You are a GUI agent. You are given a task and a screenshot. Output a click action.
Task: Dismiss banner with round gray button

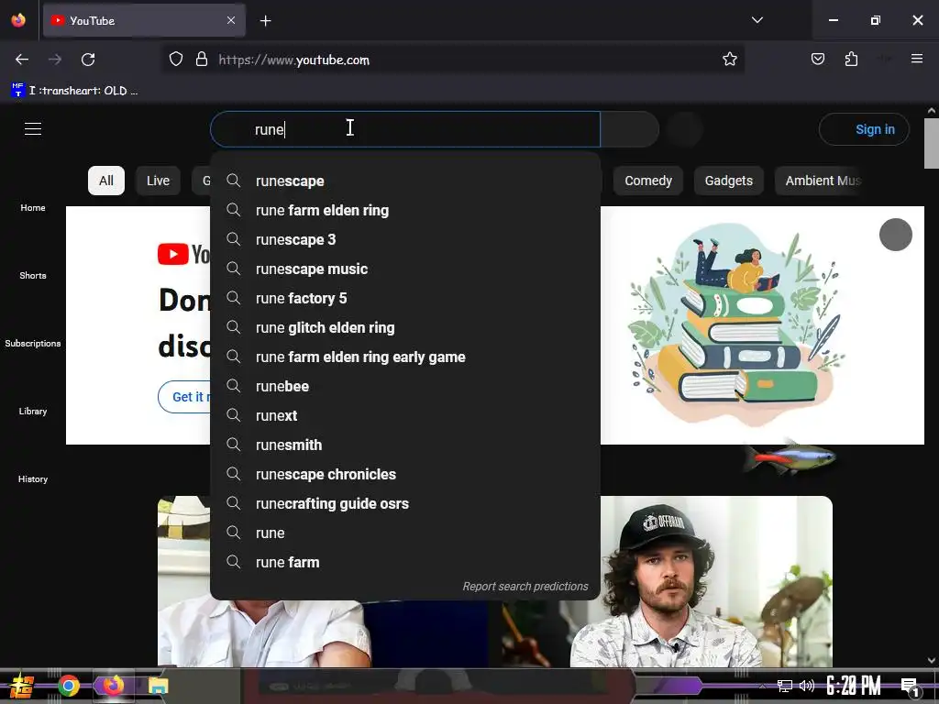(x=895, y=235)
